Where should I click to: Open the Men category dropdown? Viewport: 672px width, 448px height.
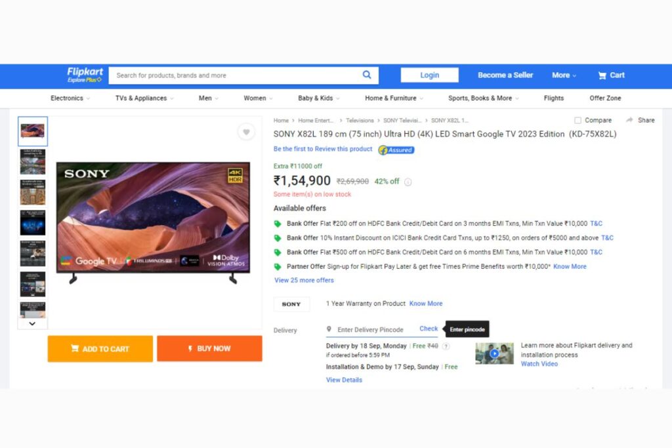pyautogui.click(x=208, y=98)
